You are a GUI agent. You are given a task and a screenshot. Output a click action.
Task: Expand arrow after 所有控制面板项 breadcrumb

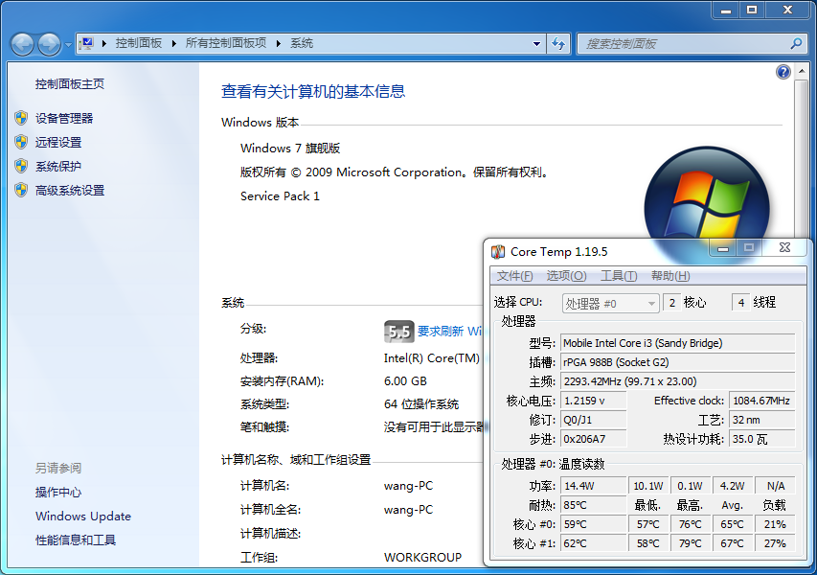pos(278,43)
